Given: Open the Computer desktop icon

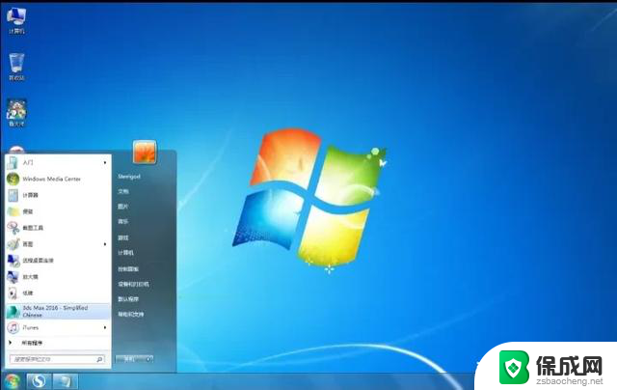Looking at the screenshot, I should coord(16,20).
